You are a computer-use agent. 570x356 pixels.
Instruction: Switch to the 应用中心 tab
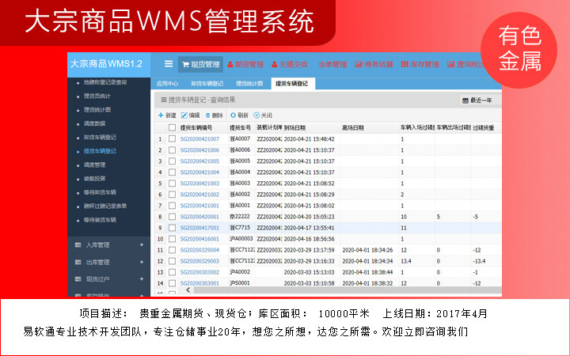click(167, 84)
